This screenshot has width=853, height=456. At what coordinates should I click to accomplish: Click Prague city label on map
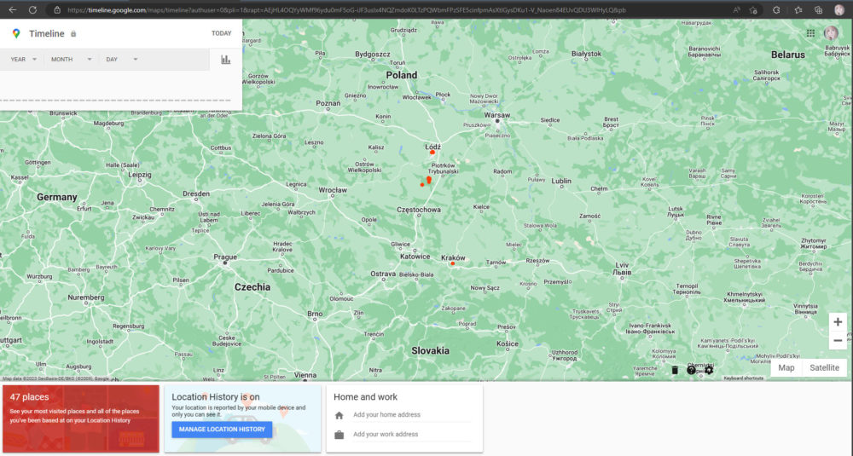pos(225,257)
